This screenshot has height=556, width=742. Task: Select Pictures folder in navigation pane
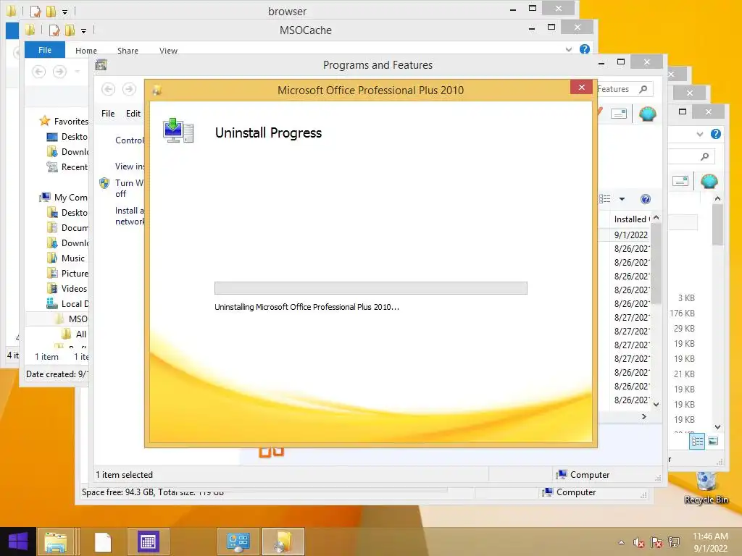point(67,273)
